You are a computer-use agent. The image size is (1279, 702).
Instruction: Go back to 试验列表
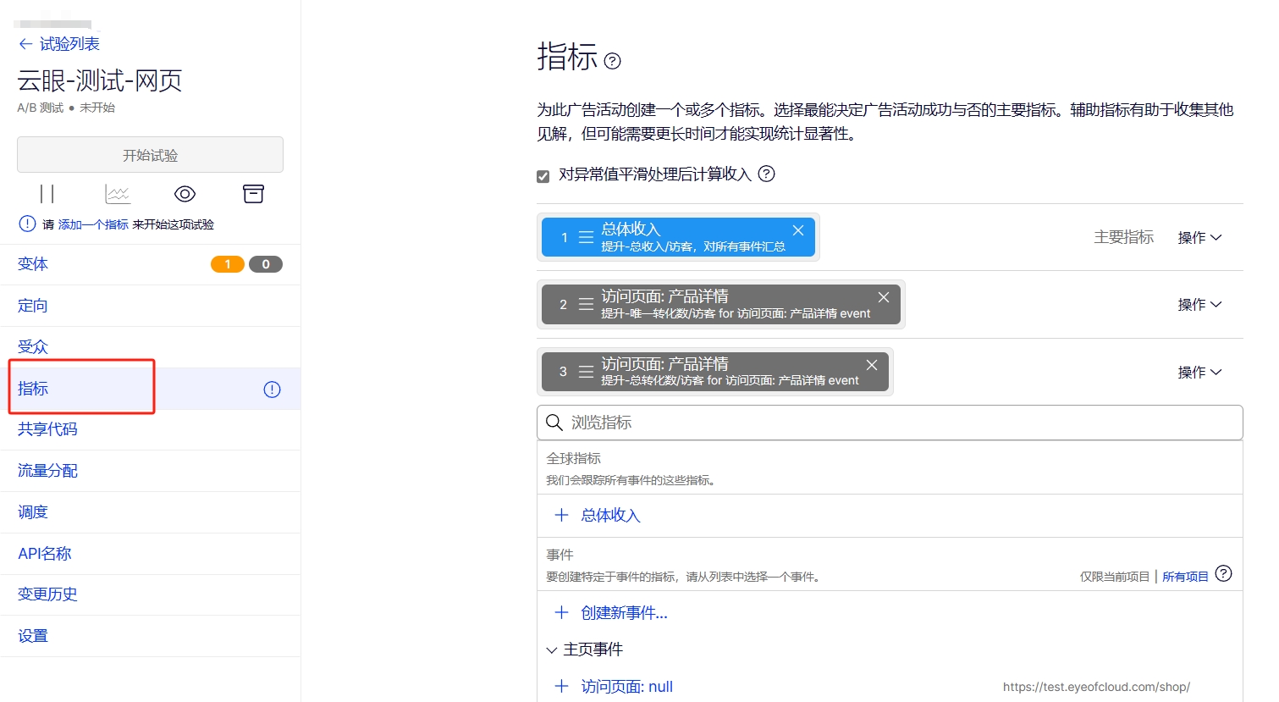pyautogui.click(x=58, y=44)
